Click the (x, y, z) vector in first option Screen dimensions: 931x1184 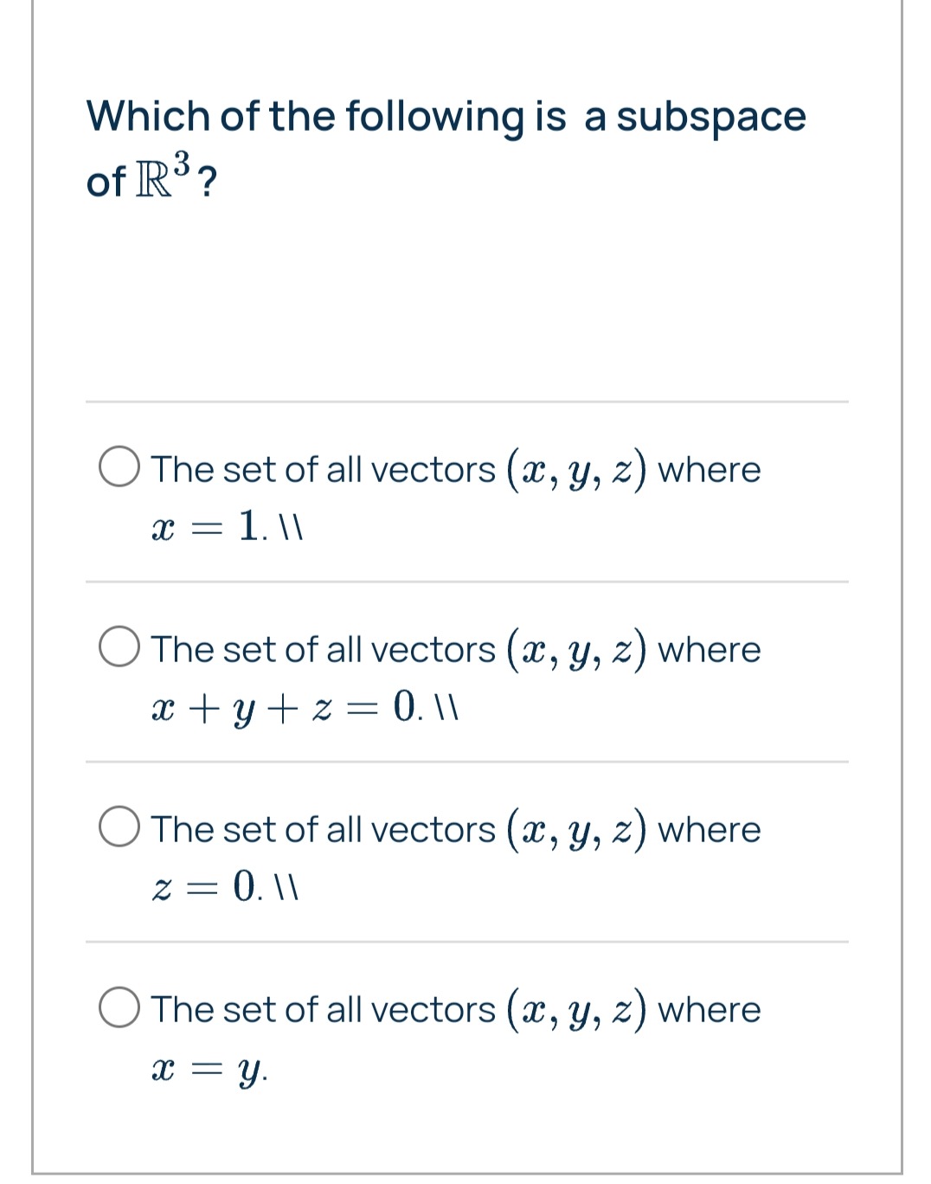(577, 471)
